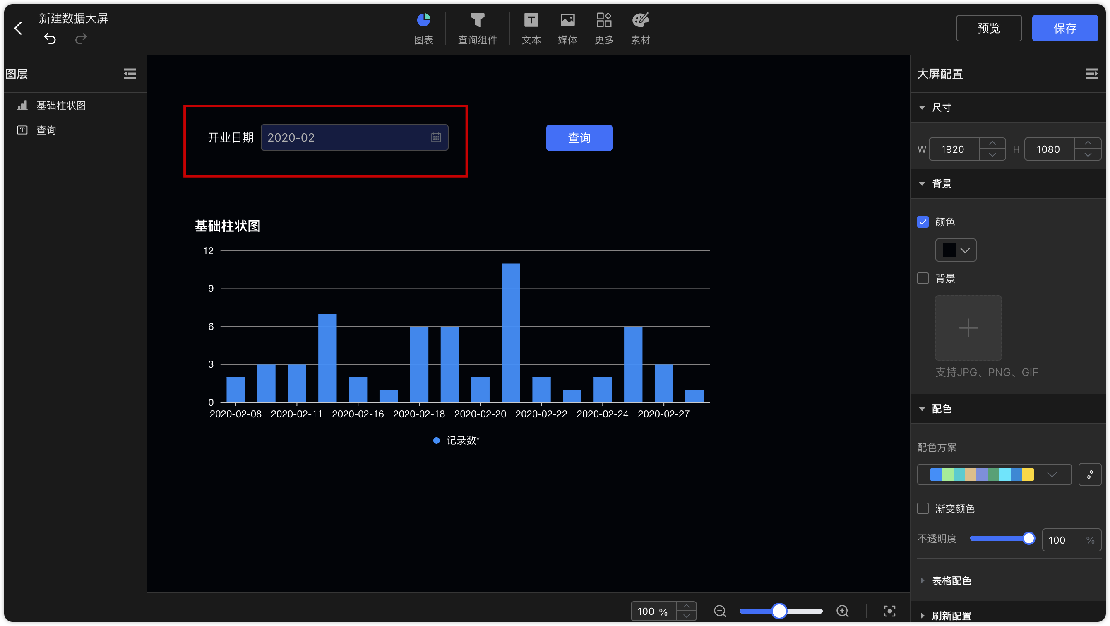This screenshot has width=1110, height=626.
Task: Undo the last action
Action: point(50,39)
